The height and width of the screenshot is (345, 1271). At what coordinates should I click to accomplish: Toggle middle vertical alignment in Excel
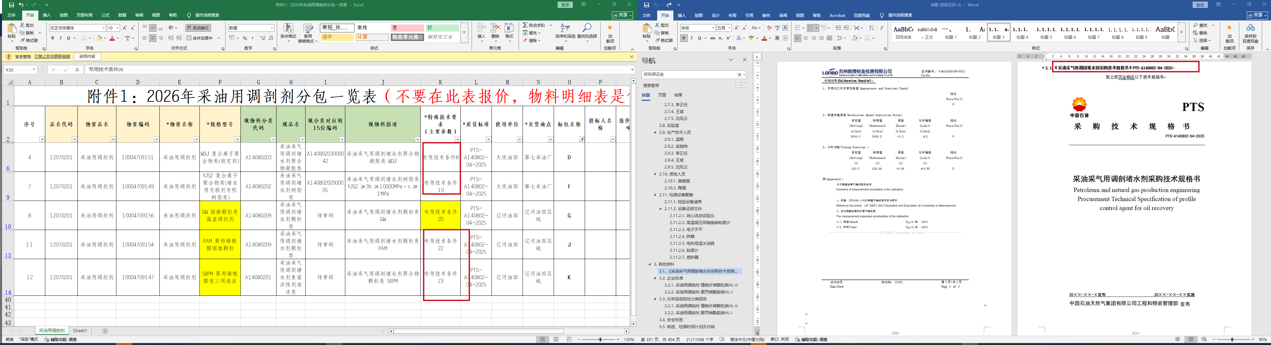pyautogui.click(x=153, y=28)
